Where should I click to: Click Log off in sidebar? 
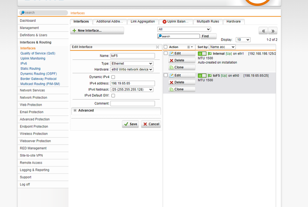(x=43, y=184)
